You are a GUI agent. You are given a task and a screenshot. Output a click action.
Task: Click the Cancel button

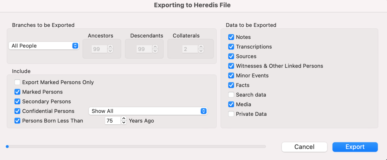(x=304, y=147)
